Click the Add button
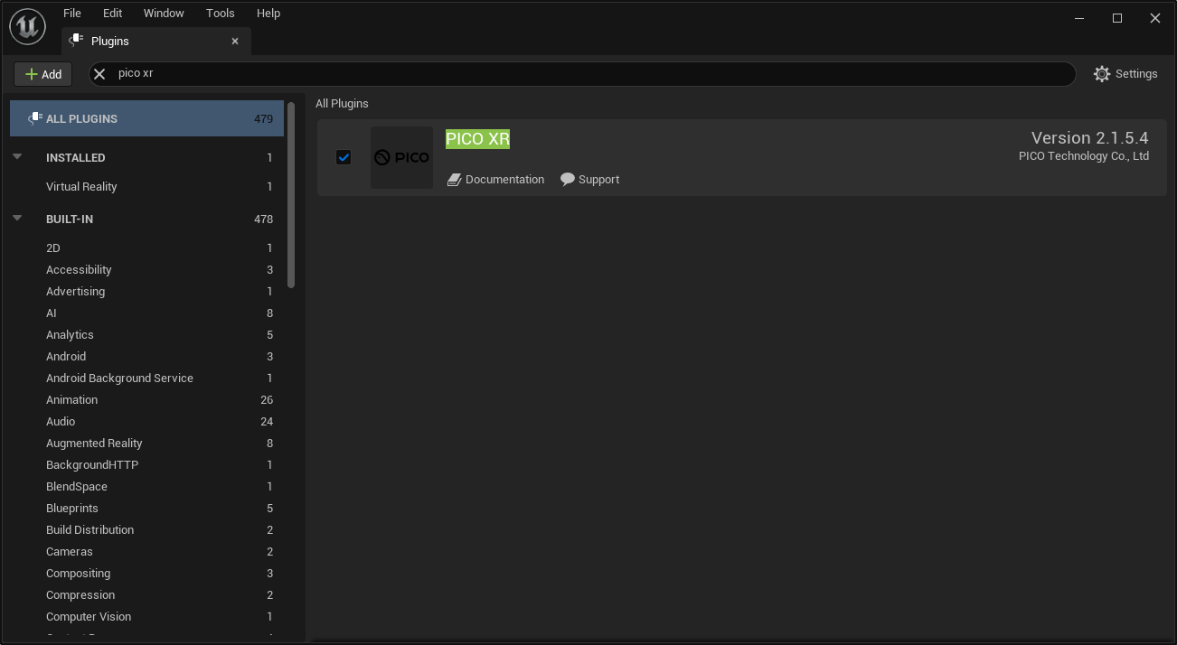 point(42,74)
